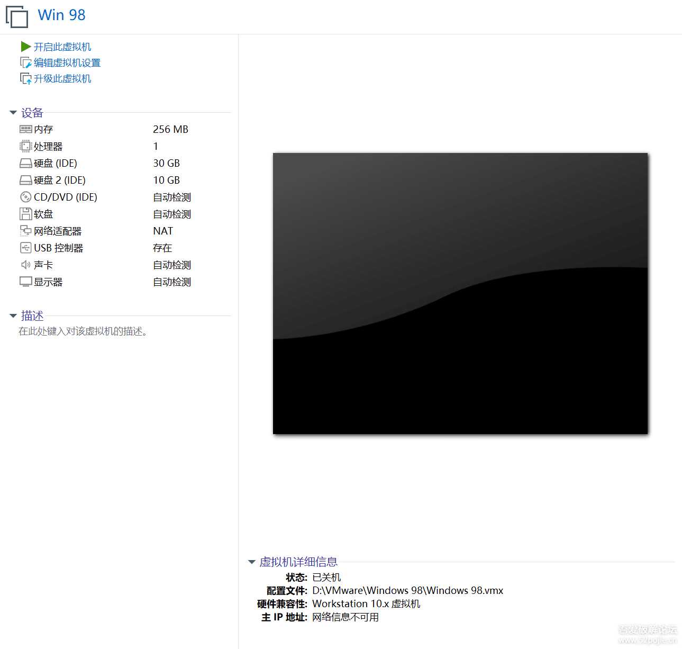Open the 网络适配器 network adapter icon
The width and height of the screenshot is (682, 649).
(x=26, y=230)
